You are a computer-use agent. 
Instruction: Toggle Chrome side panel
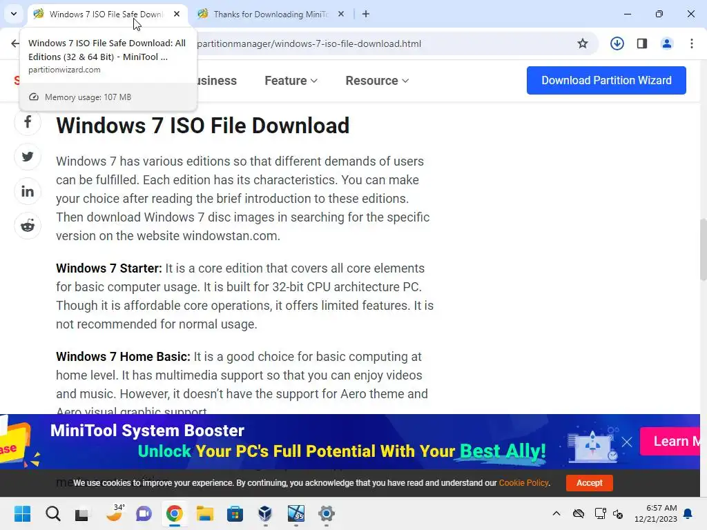(642, 43)
